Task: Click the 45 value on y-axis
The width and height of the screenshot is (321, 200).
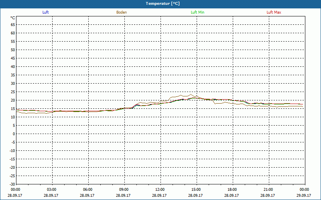Action: (13, 58)
